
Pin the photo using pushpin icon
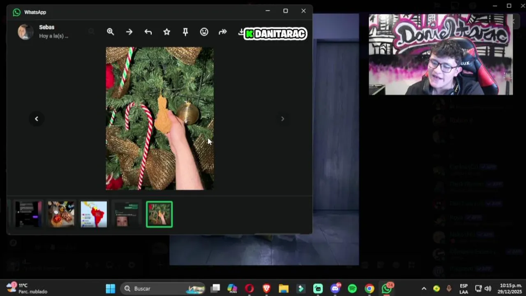(x=185, y=32)
